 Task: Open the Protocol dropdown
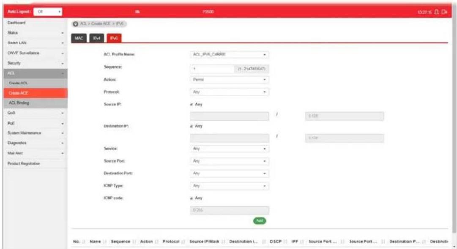tap(230, 92)
